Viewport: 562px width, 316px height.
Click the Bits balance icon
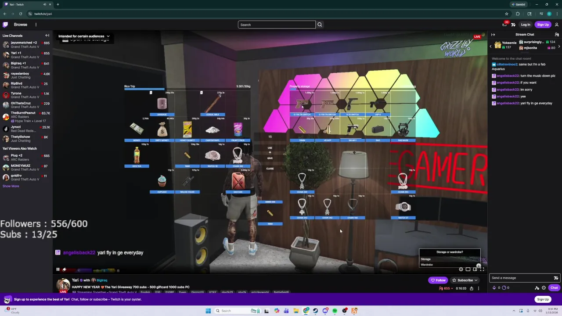tap(494, 288)
